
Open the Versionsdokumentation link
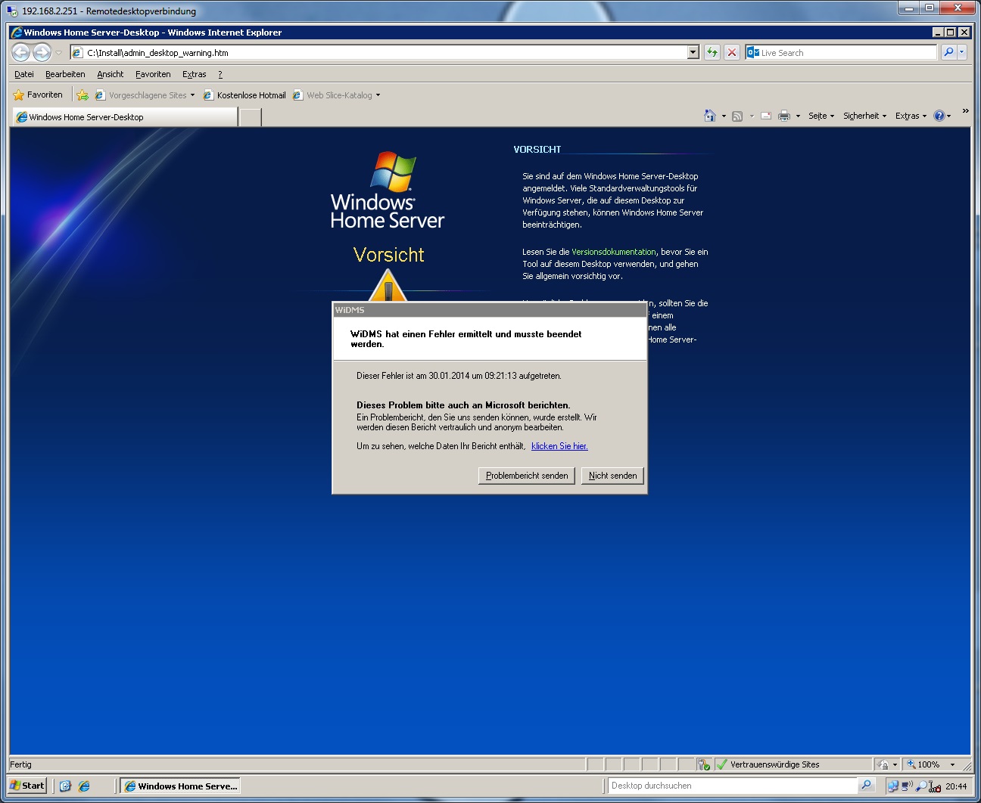(x=614, y=252)
